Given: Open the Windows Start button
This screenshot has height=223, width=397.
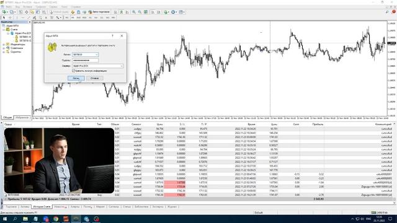Looking at the screenshot, I should [x=5, y=219].
